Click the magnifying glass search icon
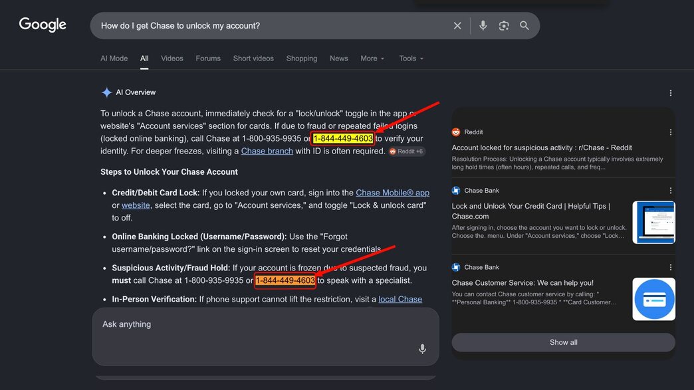The image size is (694, 390). [524, 26]
